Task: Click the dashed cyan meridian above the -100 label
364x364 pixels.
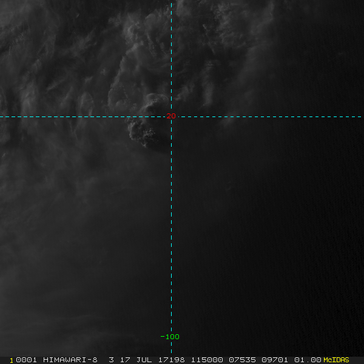Action: [x=171, y=232]
